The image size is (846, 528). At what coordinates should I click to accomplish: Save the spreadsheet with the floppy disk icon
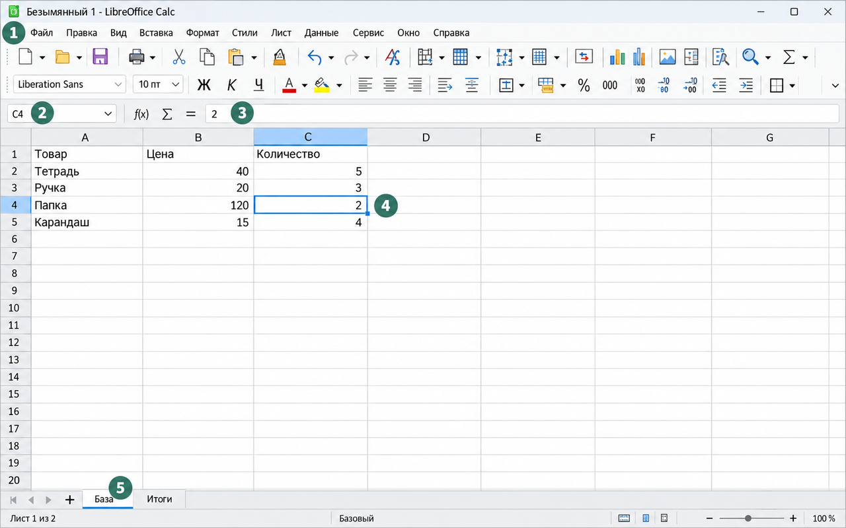click(x=100, y=57)
